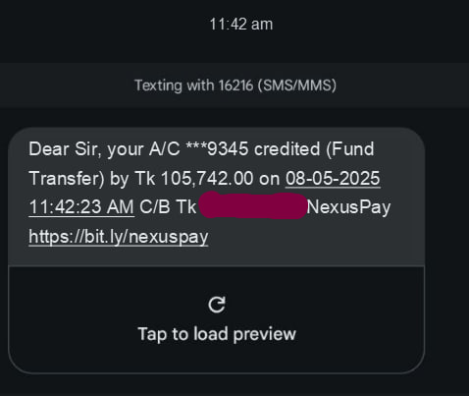Click the empty link preview card area
The image size is (469, 396).
click(217, 320)
